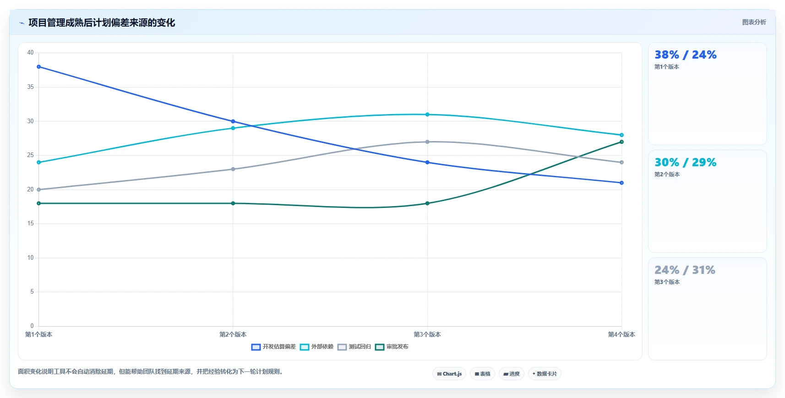Click the x-axis label 第4个版本
The width and height of the screenshot is (785, 398).
(x=621, y=335)
